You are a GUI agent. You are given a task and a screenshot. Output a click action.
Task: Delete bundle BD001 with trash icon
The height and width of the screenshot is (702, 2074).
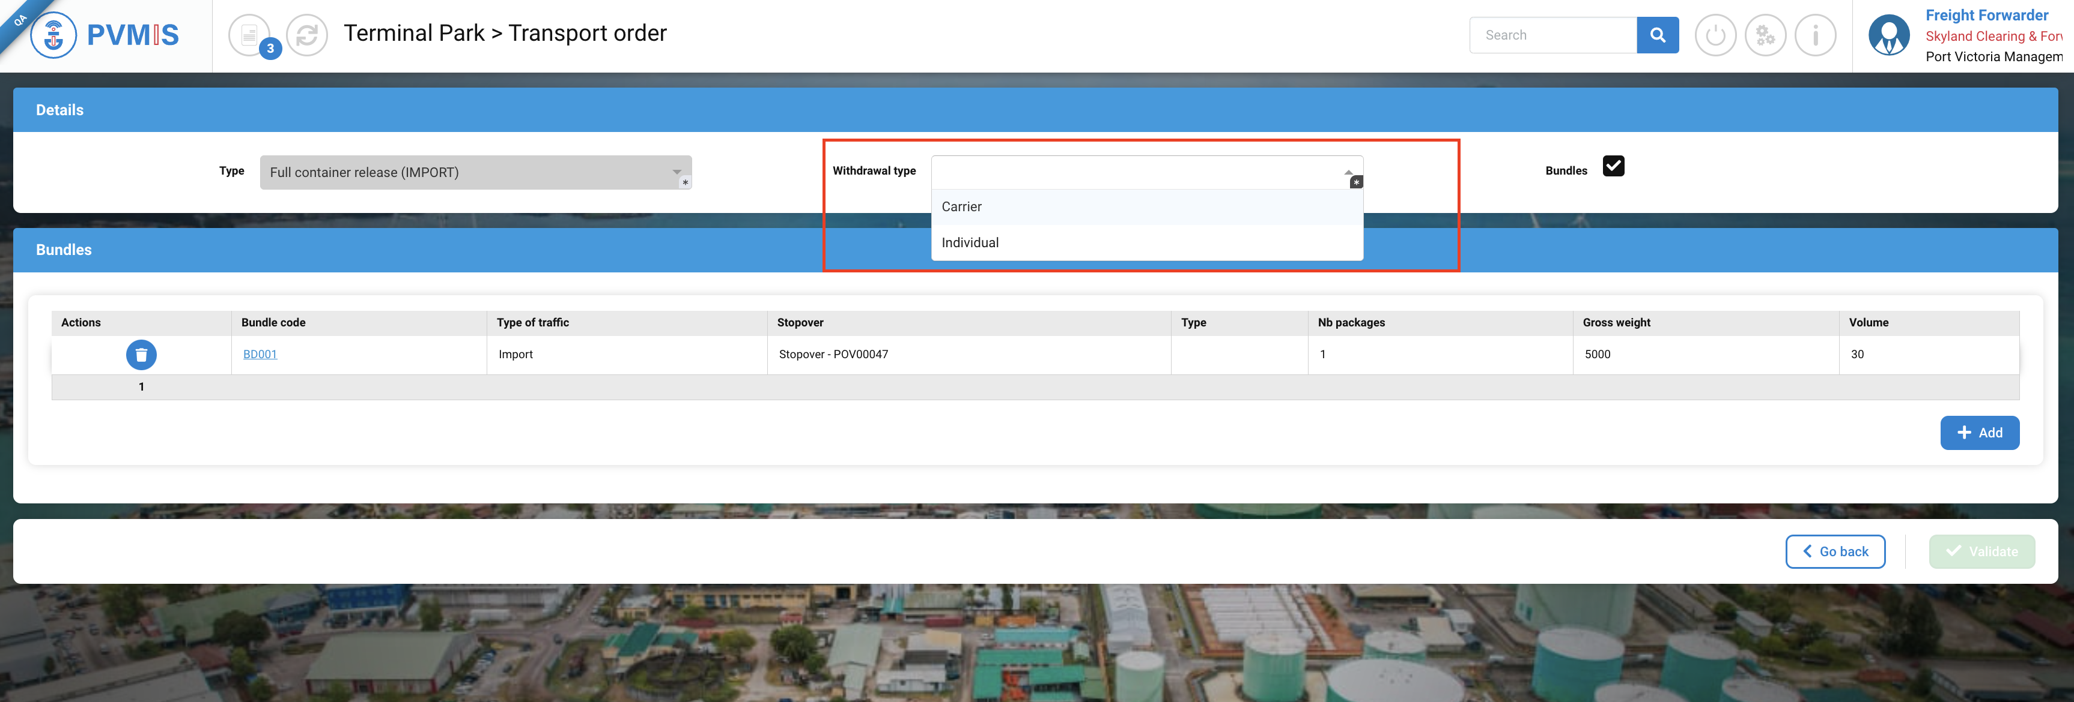pyautogui.click(x=141, y=354)
